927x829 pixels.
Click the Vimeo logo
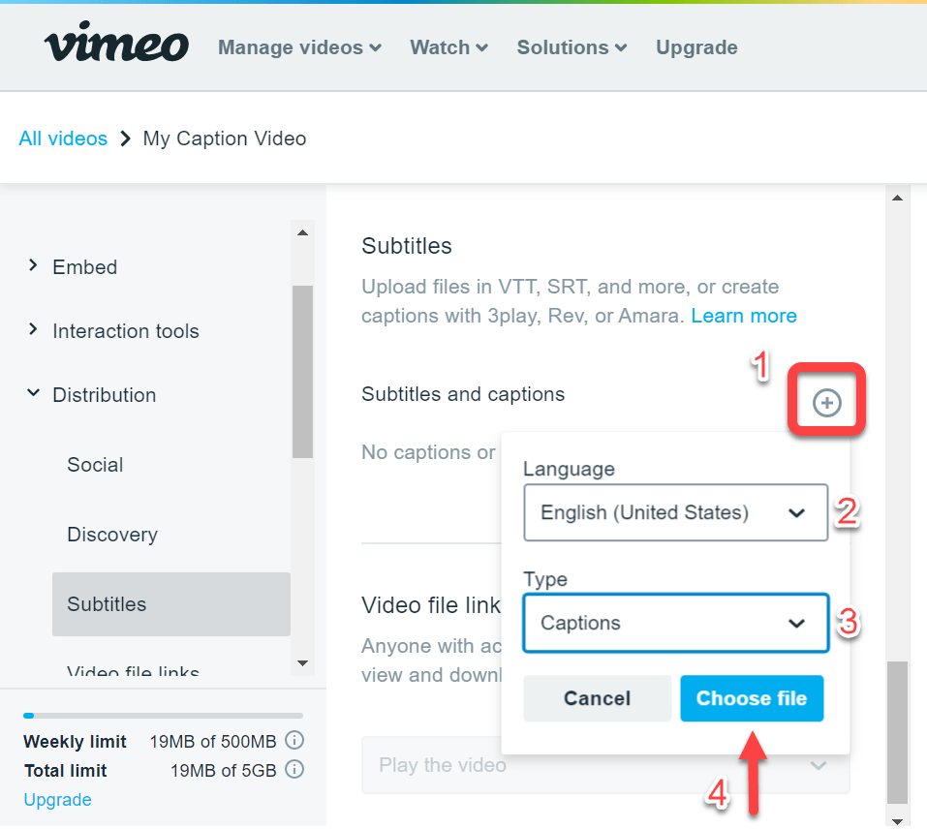pos(116,43)
